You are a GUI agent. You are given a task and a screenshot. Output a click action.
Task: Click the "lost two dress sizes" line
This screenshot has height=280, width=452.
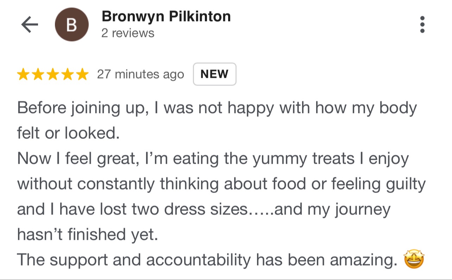point(203,209)
